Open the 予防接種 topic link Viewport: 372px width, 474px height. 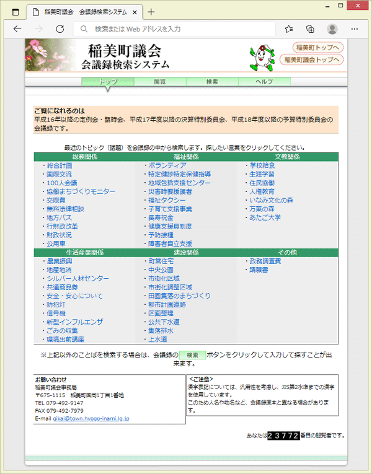pyautogui.click(x=161, y=235)
